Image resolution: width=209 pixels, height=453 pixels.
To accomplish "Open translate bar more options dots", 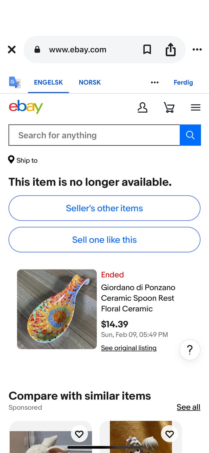I will [155, 82].
